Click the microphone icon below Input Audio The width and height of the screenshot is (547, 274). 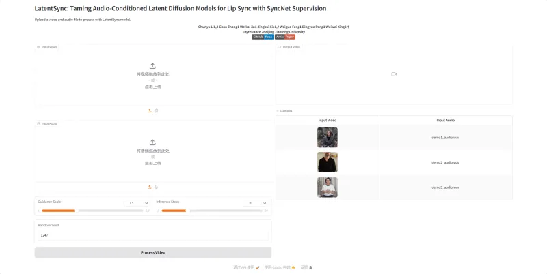point(156,187)
